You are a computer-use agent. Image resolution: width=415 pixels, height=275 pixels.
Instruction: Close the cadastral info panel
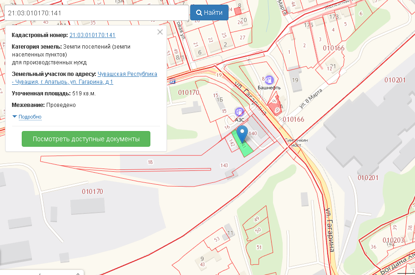[160, 32]
